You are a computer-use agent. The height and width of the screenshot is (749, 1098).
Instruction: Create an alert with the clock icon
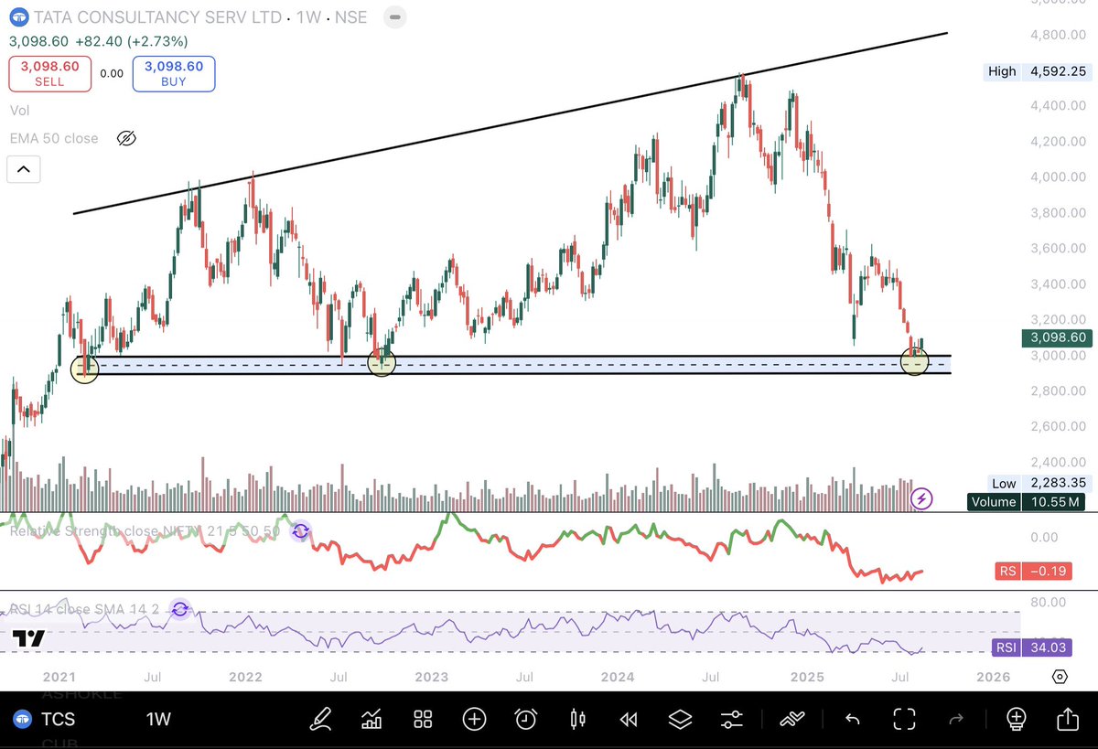point(525,719)
